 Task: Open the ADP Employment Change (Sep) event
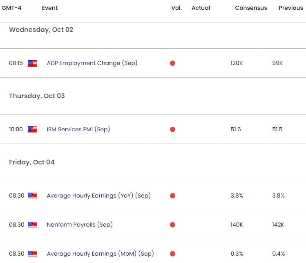[92, 63]
